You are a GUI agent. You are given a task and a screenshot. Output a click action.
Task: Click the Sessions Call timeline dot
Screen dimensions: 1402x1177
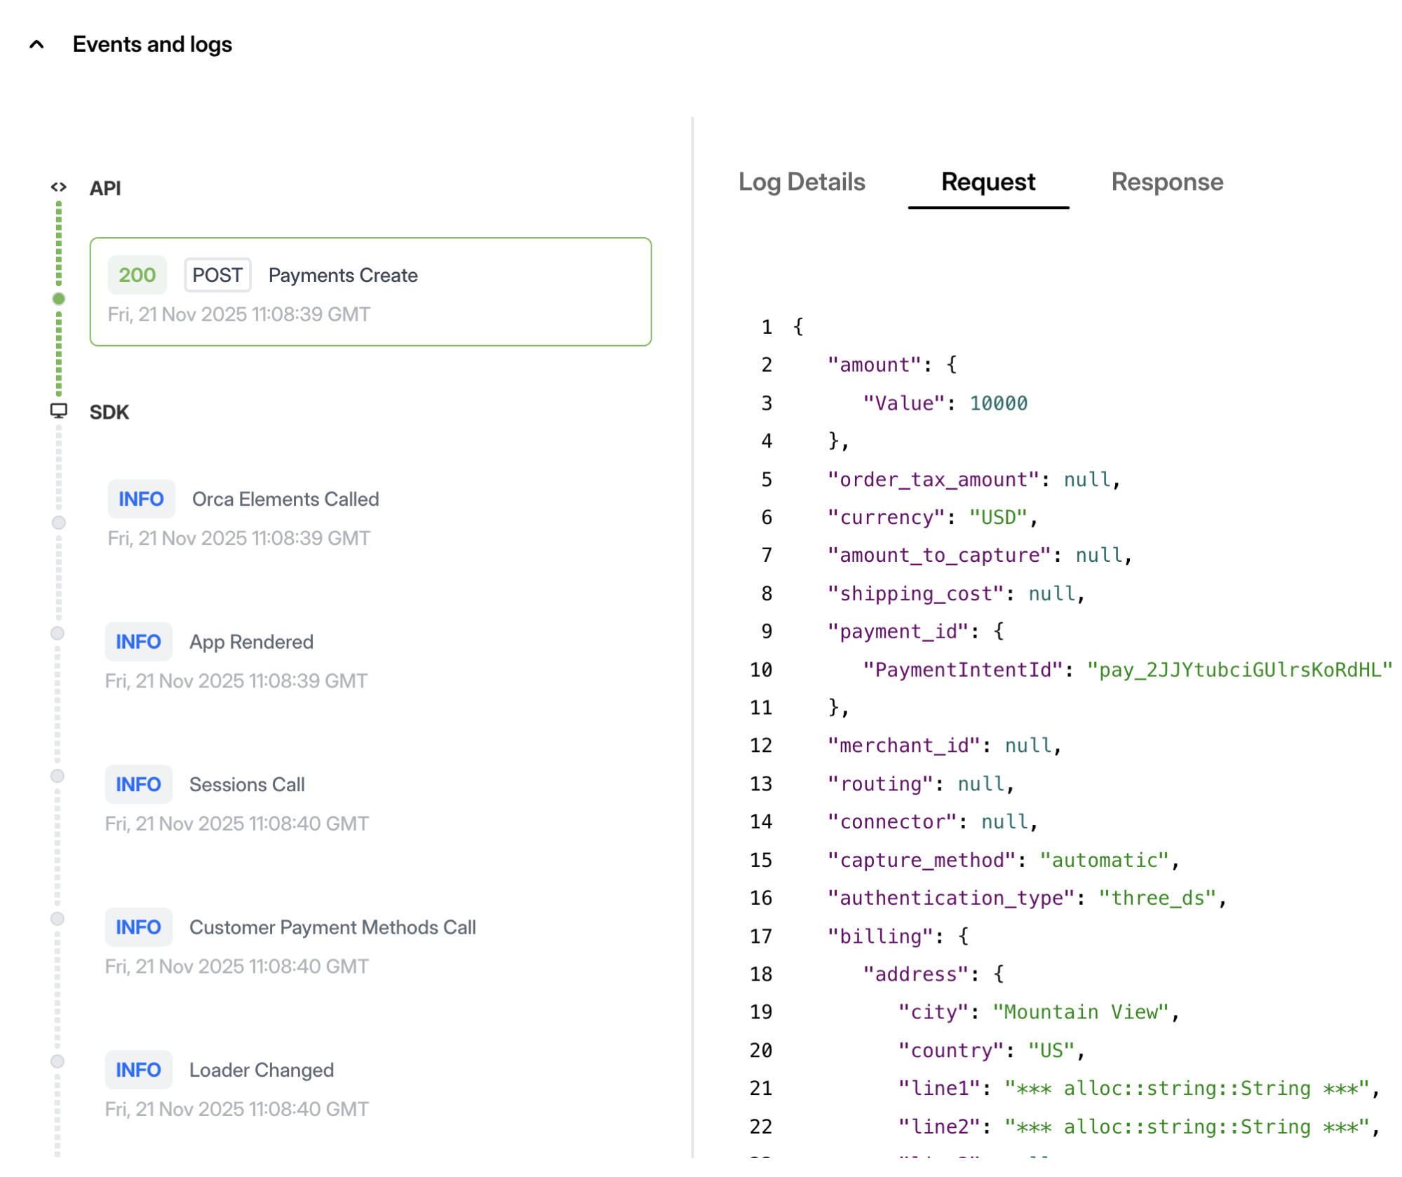coord(58,776)
